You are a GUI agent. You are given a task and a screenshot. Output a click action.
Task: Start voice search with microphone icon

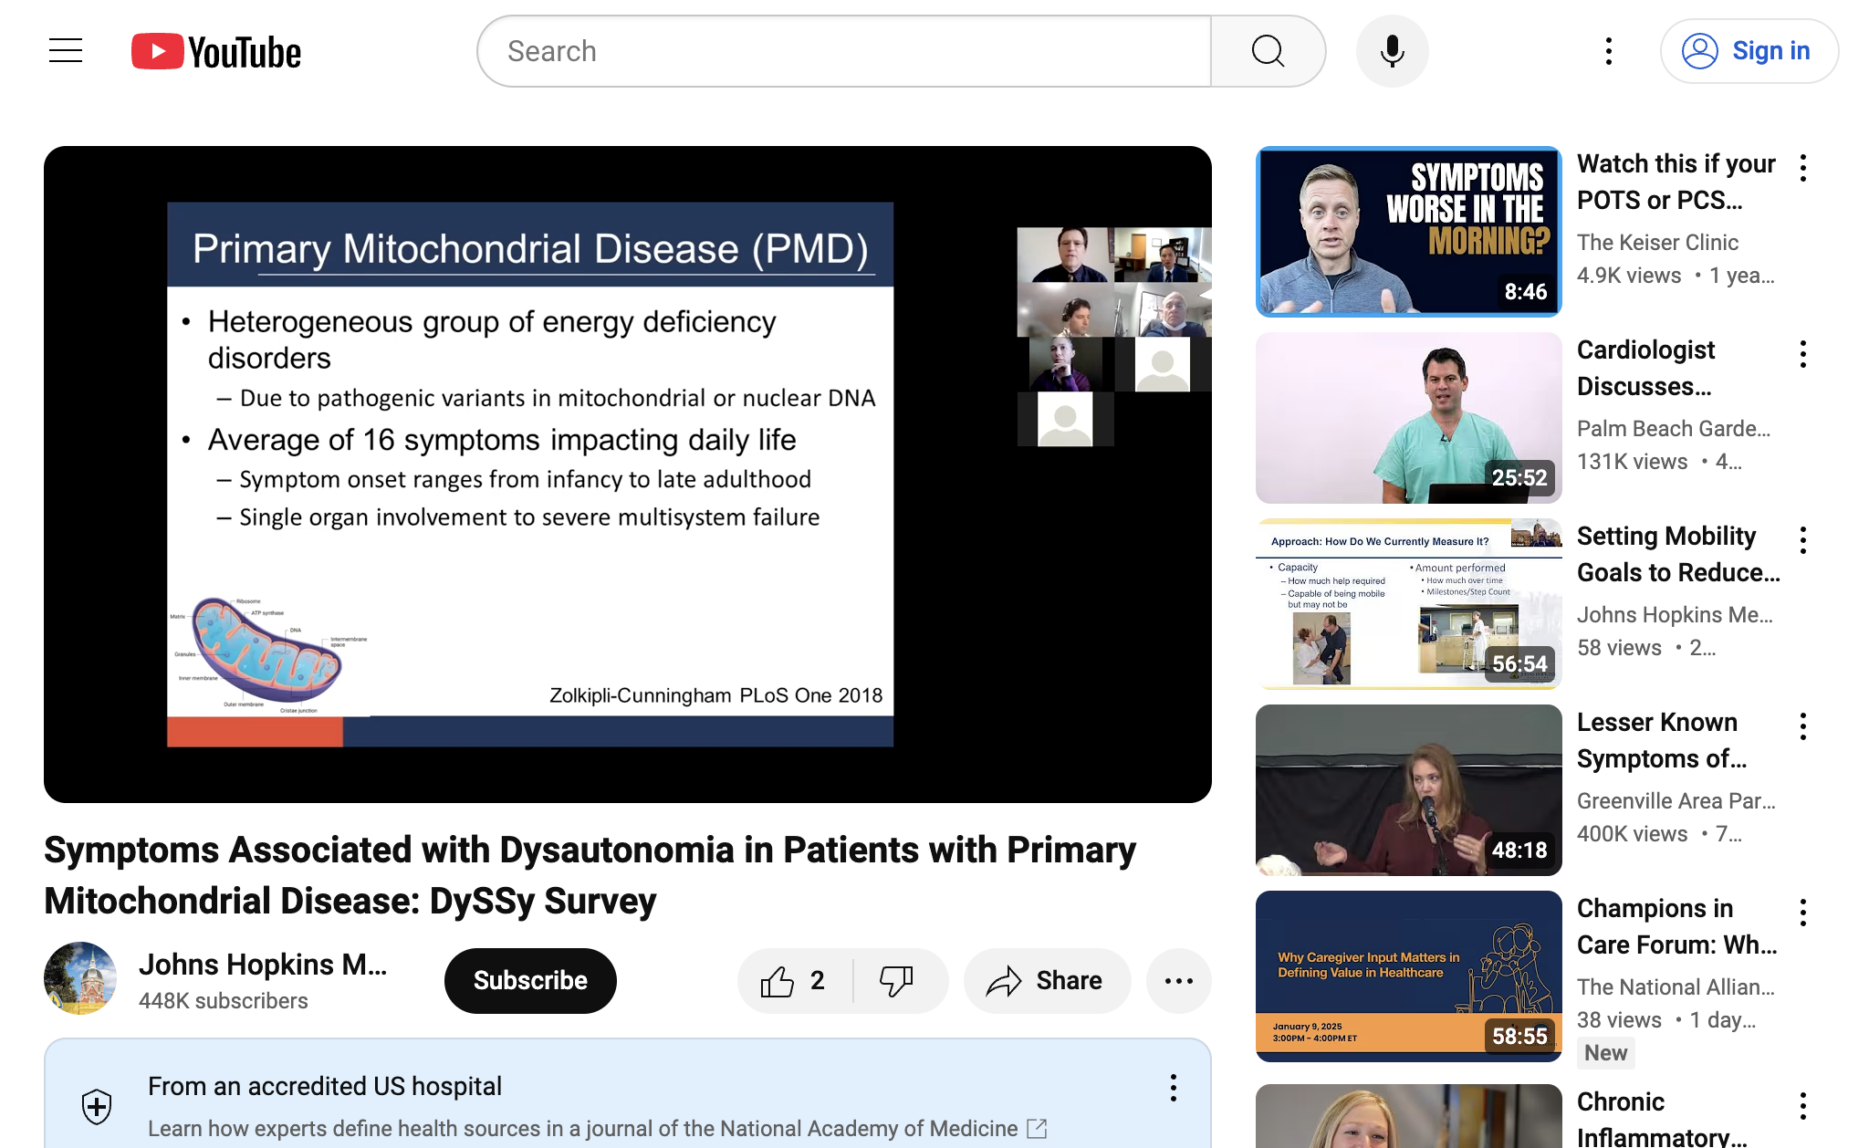[1392, 51]
